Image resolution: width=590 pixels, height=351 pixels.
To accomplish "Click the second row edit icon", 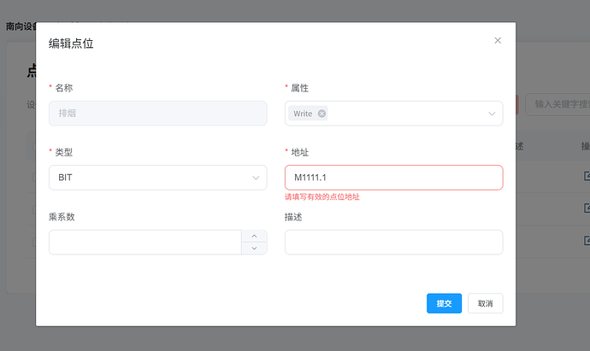I will point(587,208).
